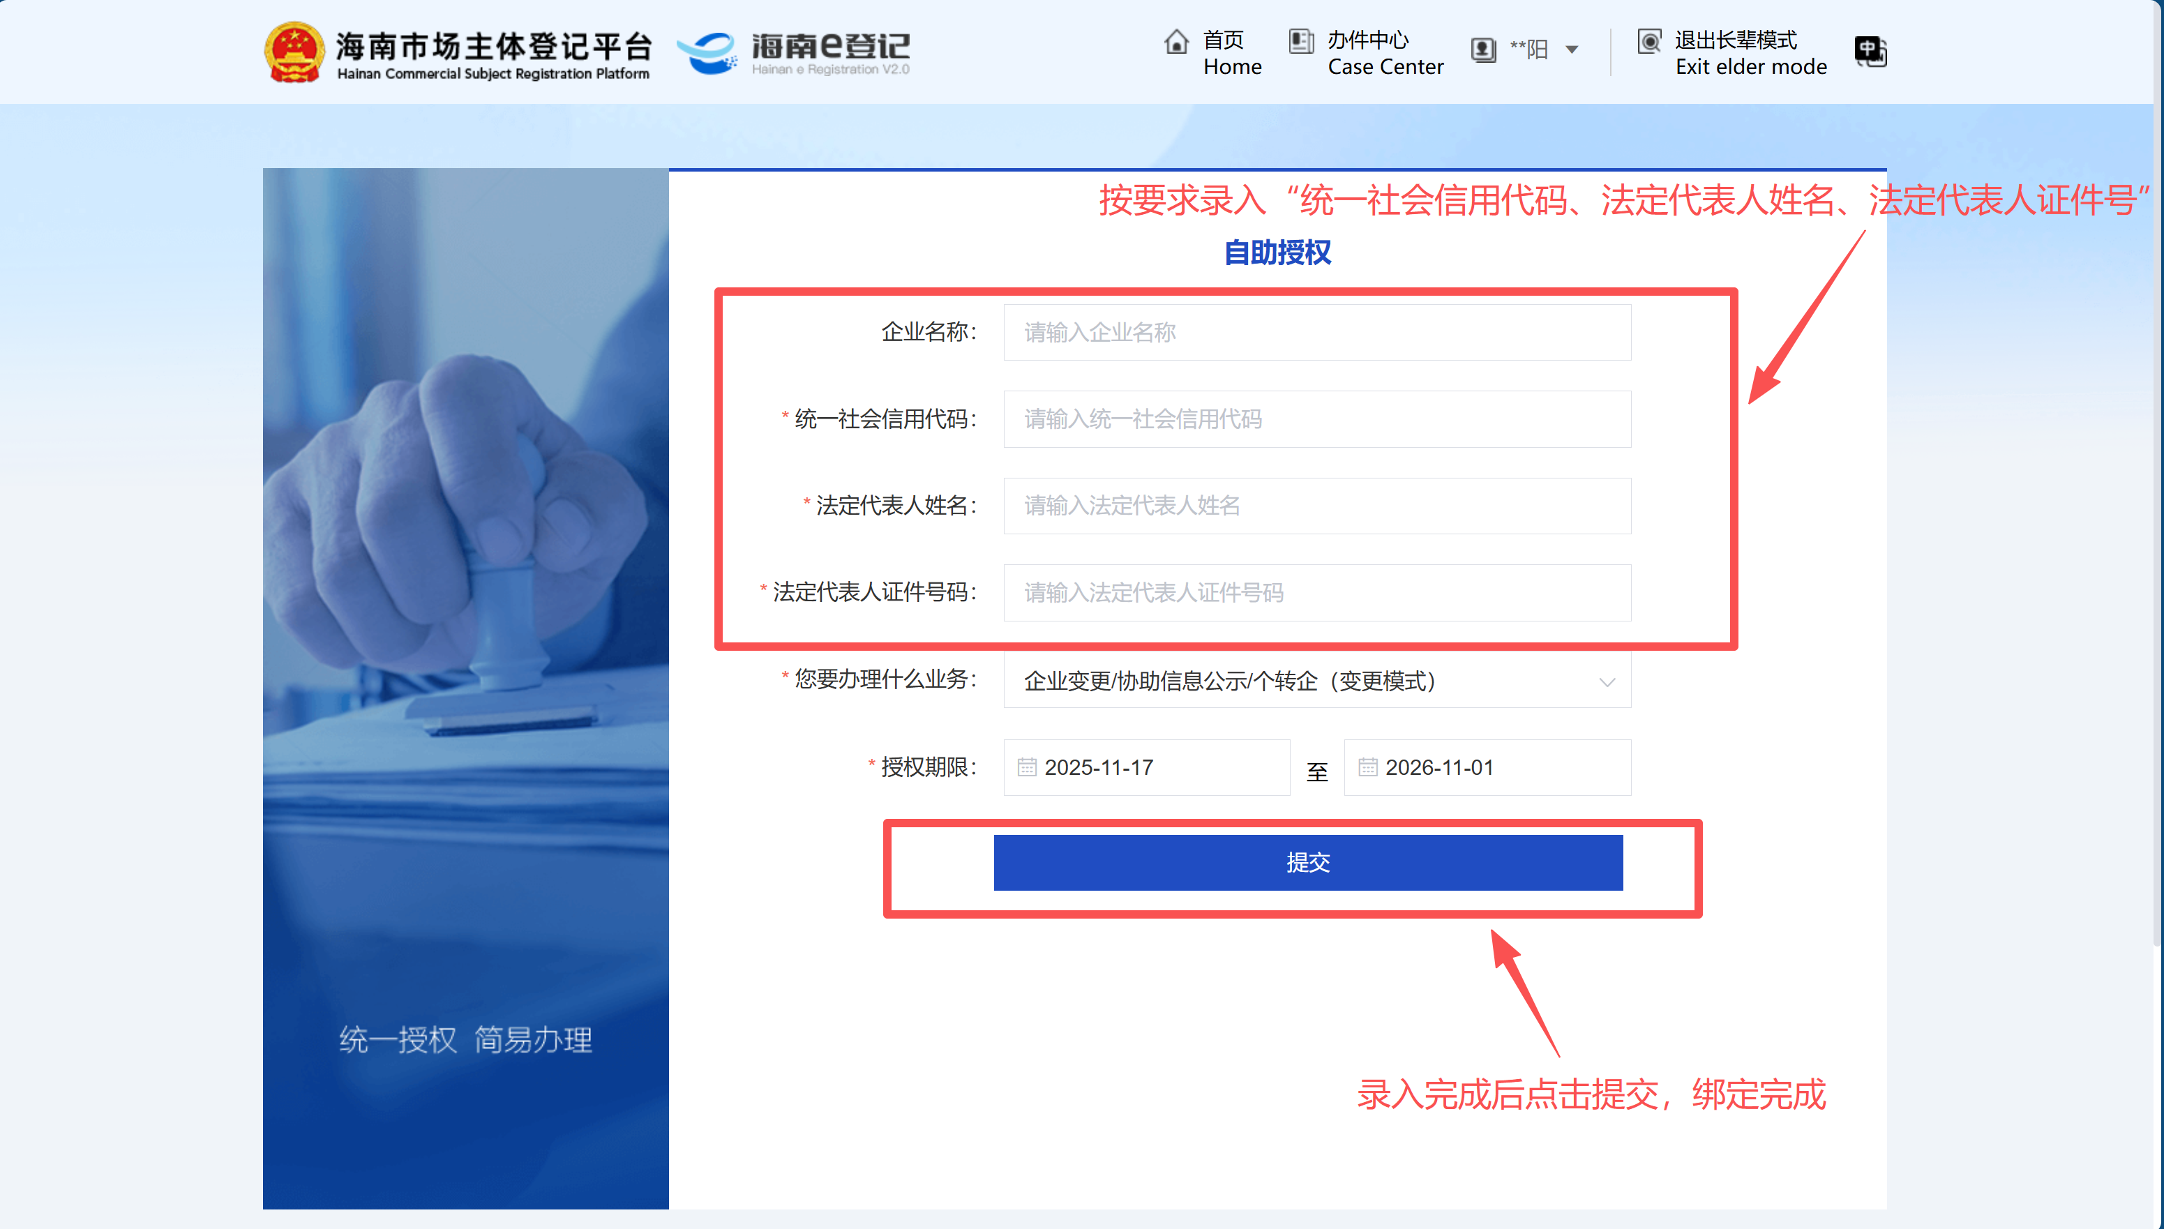Click the business type chevron arrow

(x=1606, y=682)
